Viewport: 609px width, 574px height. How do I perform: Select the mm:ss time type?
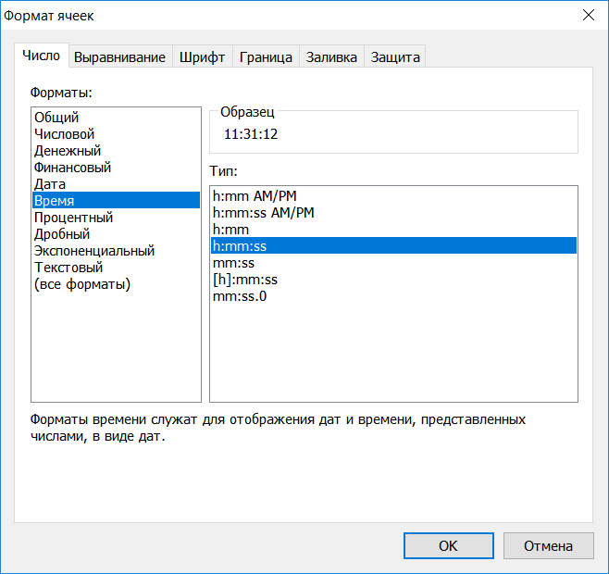393,263
